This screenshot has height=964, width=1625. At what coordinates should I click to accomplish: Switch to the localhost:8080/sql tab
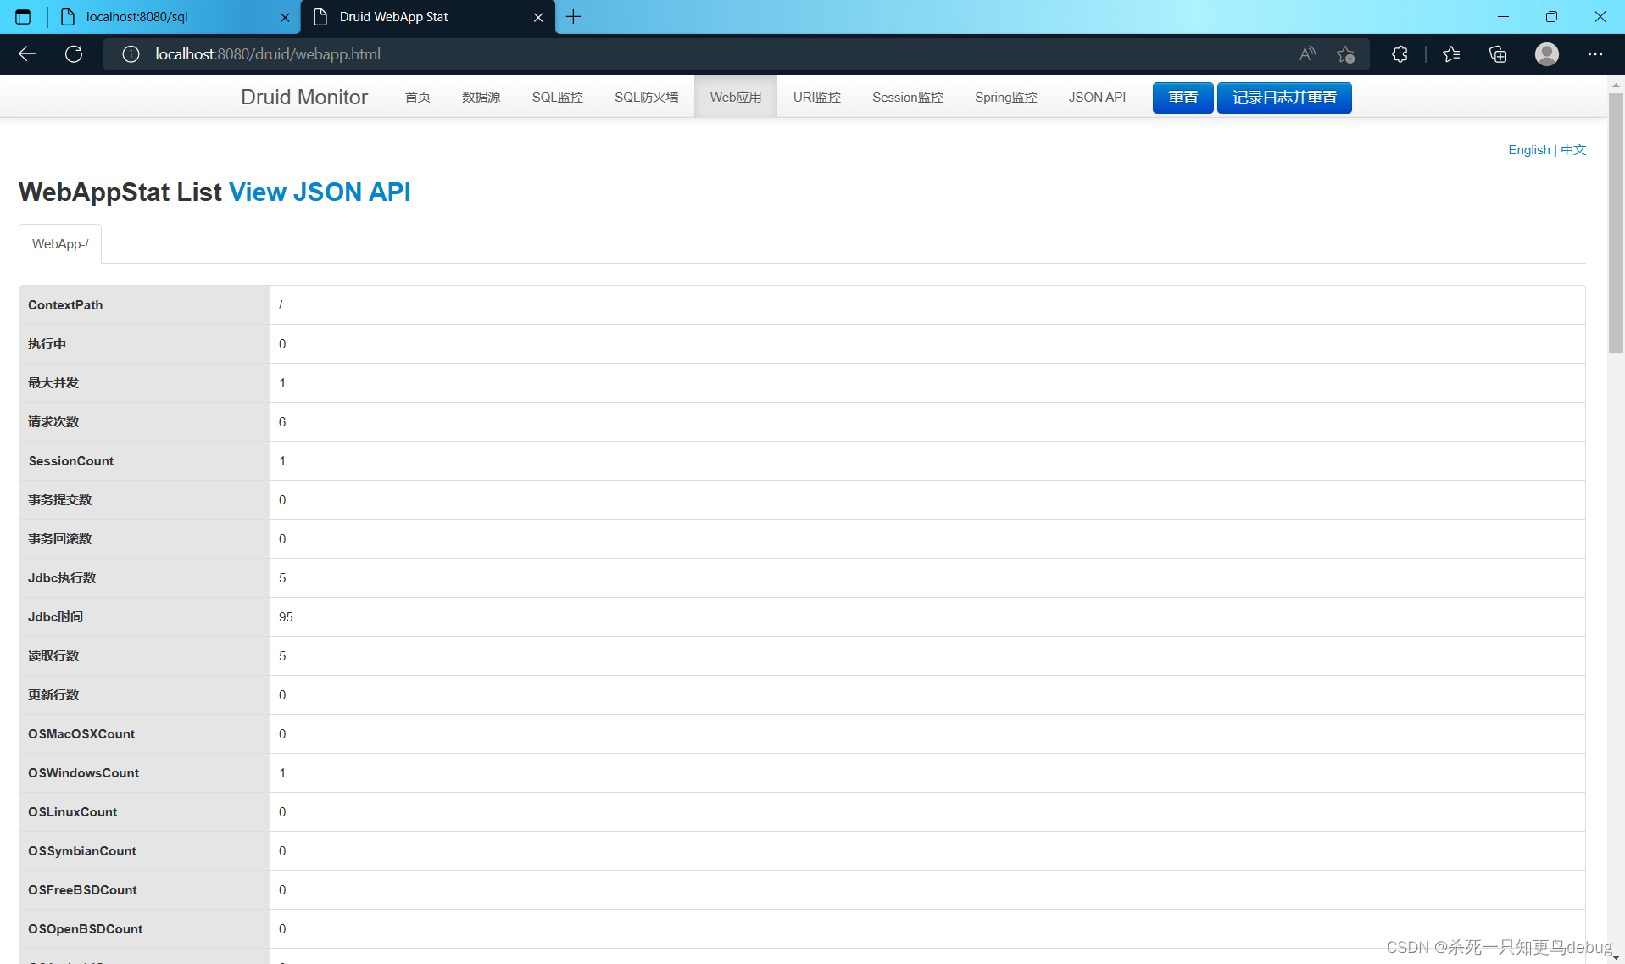click(174, 17)
